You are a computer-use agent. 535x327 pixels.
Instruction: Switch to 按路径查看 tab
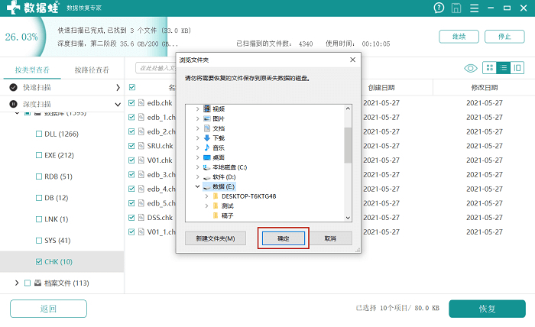[x=92, y=70]
